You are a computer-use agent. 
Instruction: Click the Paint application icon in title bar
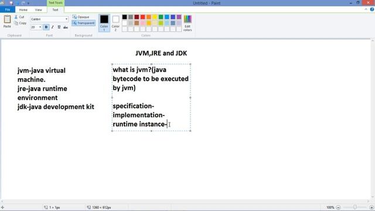2,2
